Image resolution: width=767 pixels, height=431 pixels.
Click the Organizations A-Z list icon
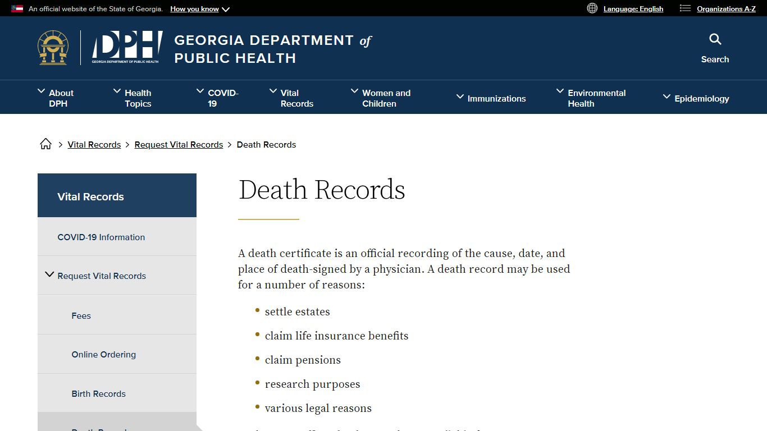pyautogui.click(x=685, y=8)
